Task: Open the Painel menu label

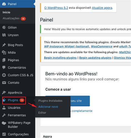Action: point(12,4)
